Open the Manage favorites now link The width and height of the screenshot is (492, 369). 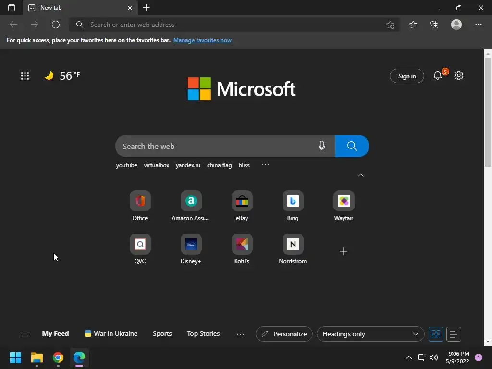(202, 40)
